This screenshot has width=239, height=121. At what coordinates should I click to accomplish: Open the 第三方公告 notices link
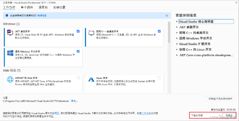tap(145, 113)
